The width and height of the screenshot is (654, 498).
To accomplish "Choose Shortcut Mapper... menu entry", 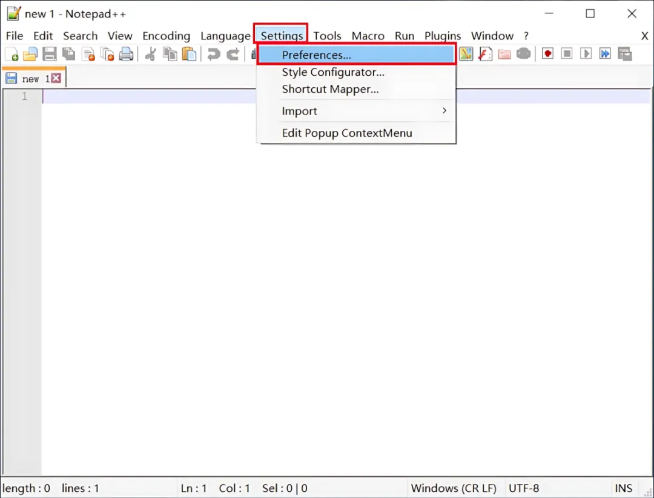I will (x=357, y=89).
